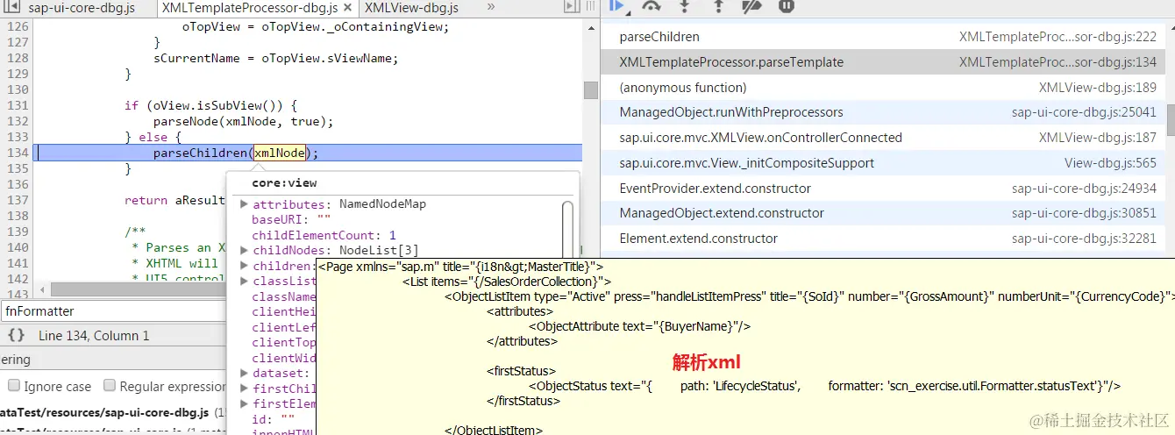
Task: Click the sap-ui-core-dbg.js search result file
Action: 105,412
